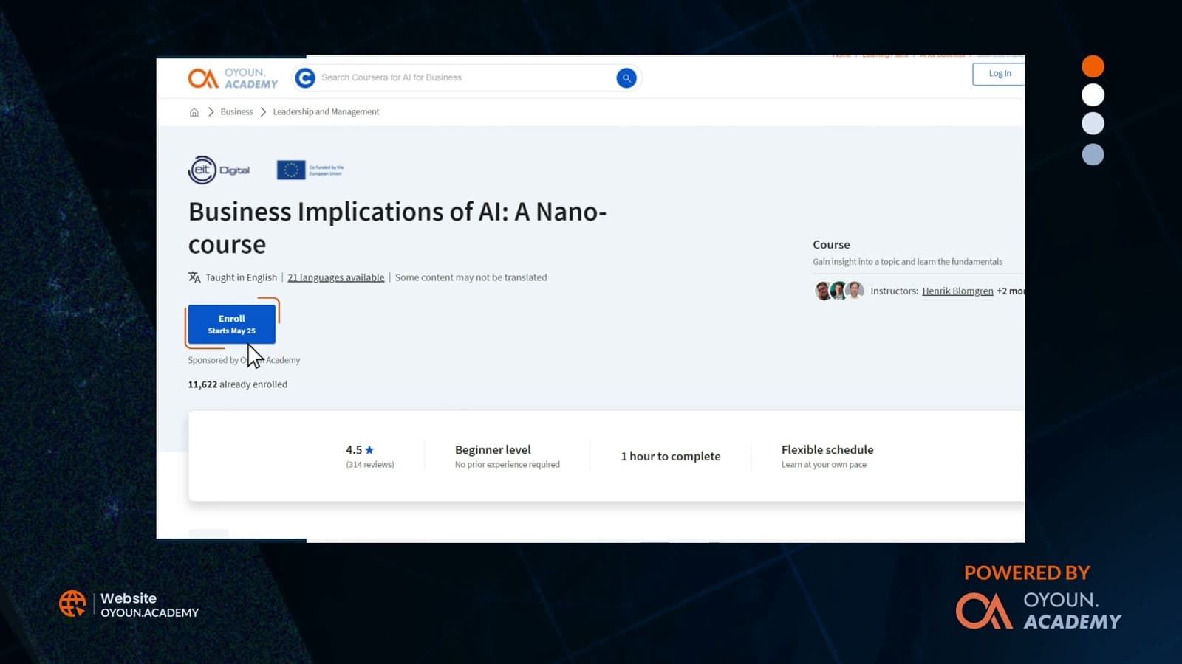
Task: Click the globe website icon at bottom left
Action: tap(72, 604)
